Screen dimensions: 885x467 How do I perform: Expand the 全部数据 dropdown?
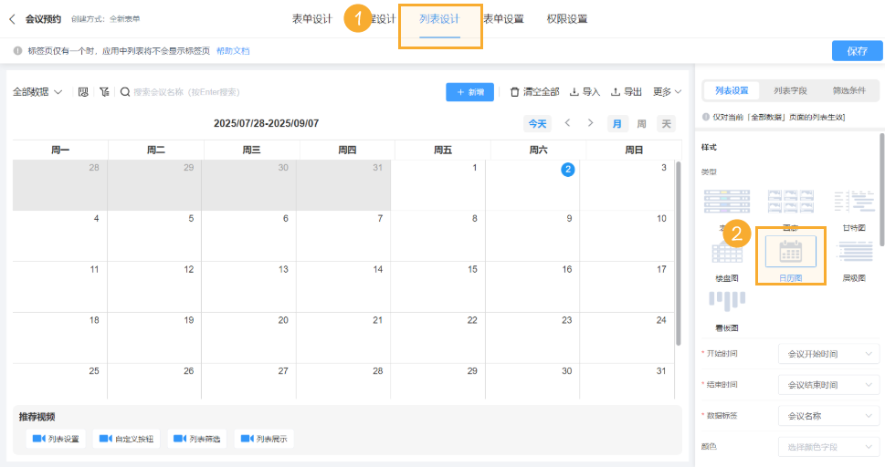[x=37, y=92]
